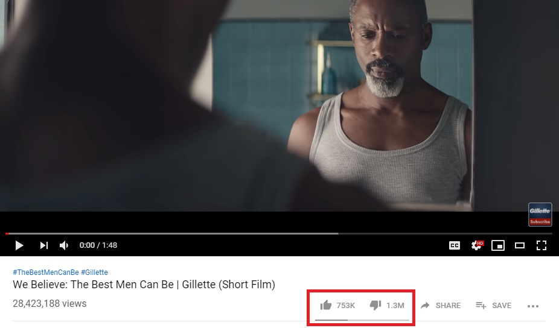Click the Share text button
559x328 pixels.
[448, 306]
